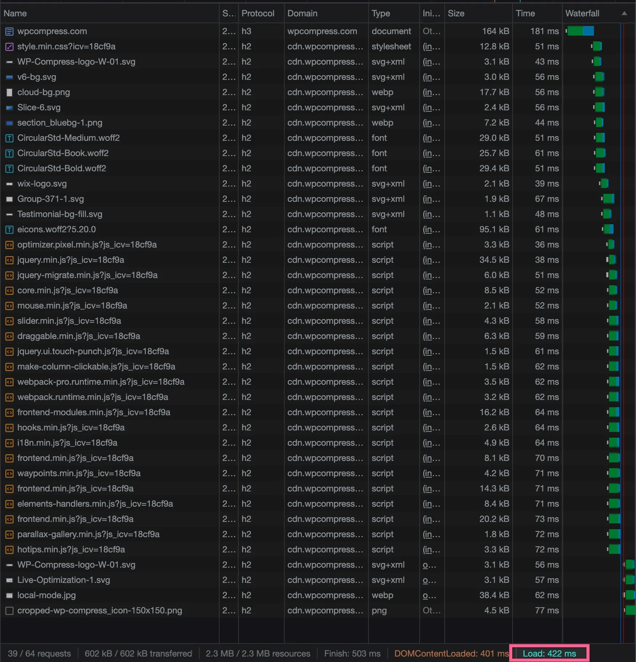The height and width of the screenshot is (662, 636).
Task: Click the image thumbnail icon for cloud-bg.png
Action: click(x=9, y=93)
